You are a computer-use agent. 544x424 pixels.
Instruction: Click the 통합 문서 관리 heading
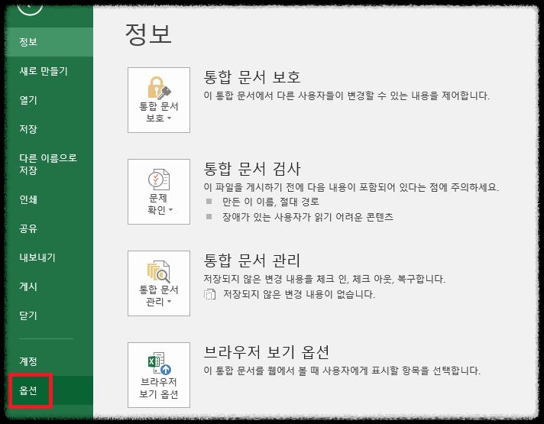click(252, 261)
